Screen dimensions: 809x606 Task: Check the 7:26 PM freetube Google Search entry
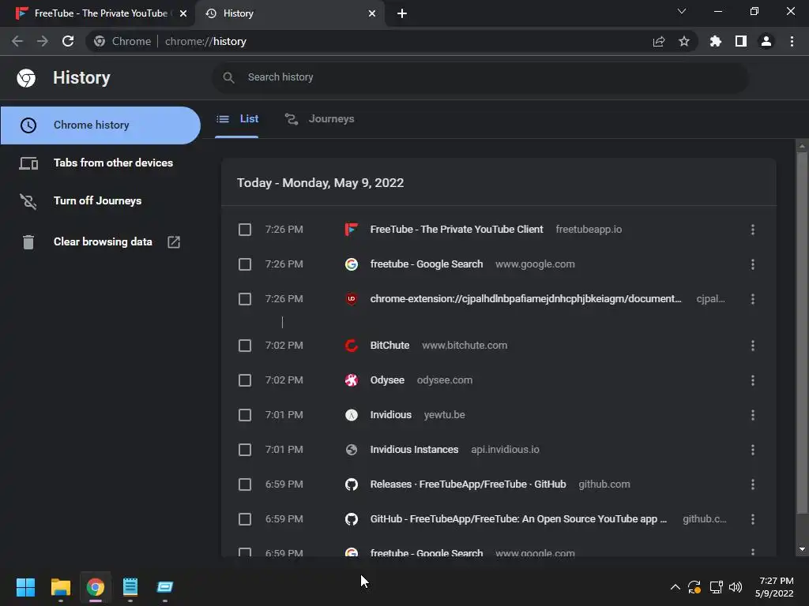coord(245,264)
